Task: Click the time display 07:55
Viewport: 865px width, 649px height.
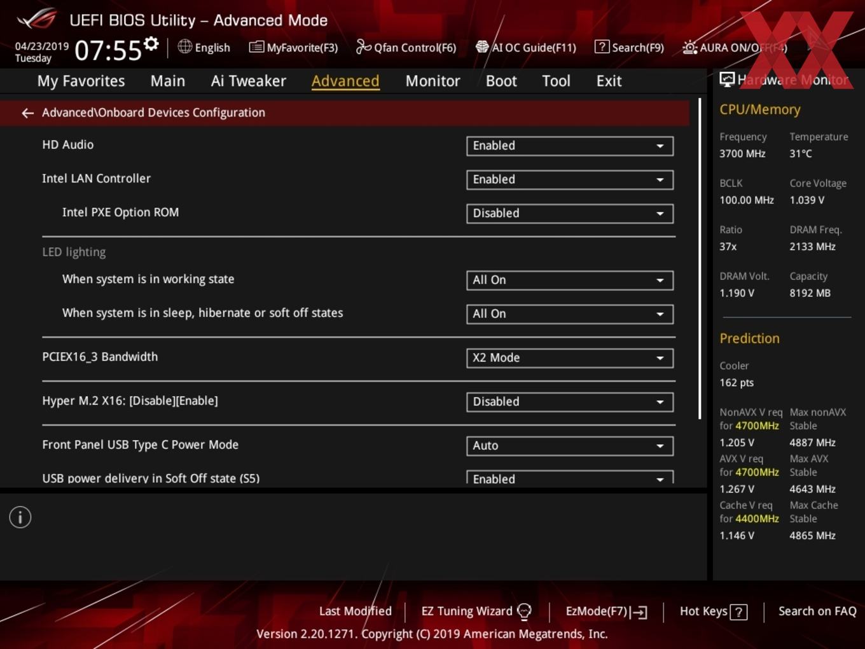Action: coord(108,50)
